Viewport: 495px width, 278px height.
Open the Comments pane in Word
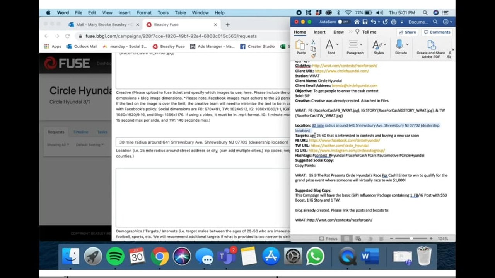tap(437, 32)
